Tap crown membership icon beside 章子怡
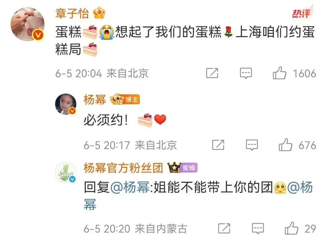 click(x=99, y=13)
